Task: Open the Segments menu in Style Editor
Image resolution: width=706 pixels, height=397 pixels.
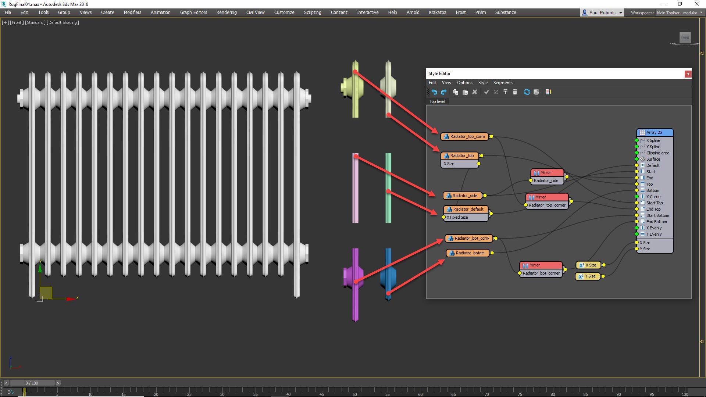Action: click(x=503, y=83)
